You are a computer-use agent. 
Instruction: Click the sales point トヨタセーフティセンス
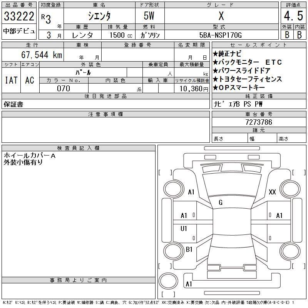click(x=248, y=79)
